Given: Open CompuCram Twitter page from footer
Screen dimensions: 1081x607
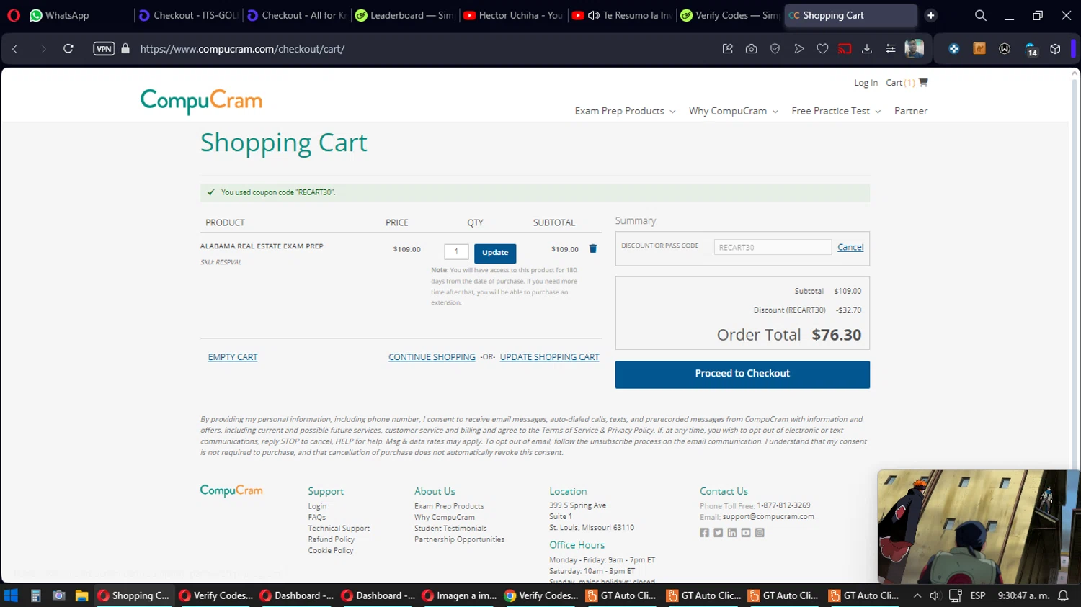Looking at the screenshot, I should [x=718, y=533].
